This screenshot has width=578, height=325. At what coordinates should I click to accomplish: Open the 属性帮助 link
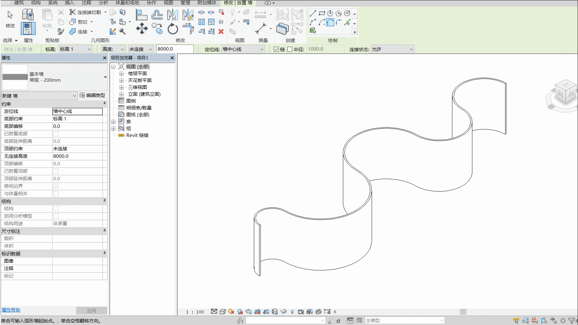11,310
